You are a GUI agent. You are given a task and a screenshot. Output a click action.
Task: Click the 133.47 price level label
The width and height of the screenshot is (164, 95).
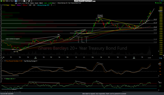[x=155, y=30]
